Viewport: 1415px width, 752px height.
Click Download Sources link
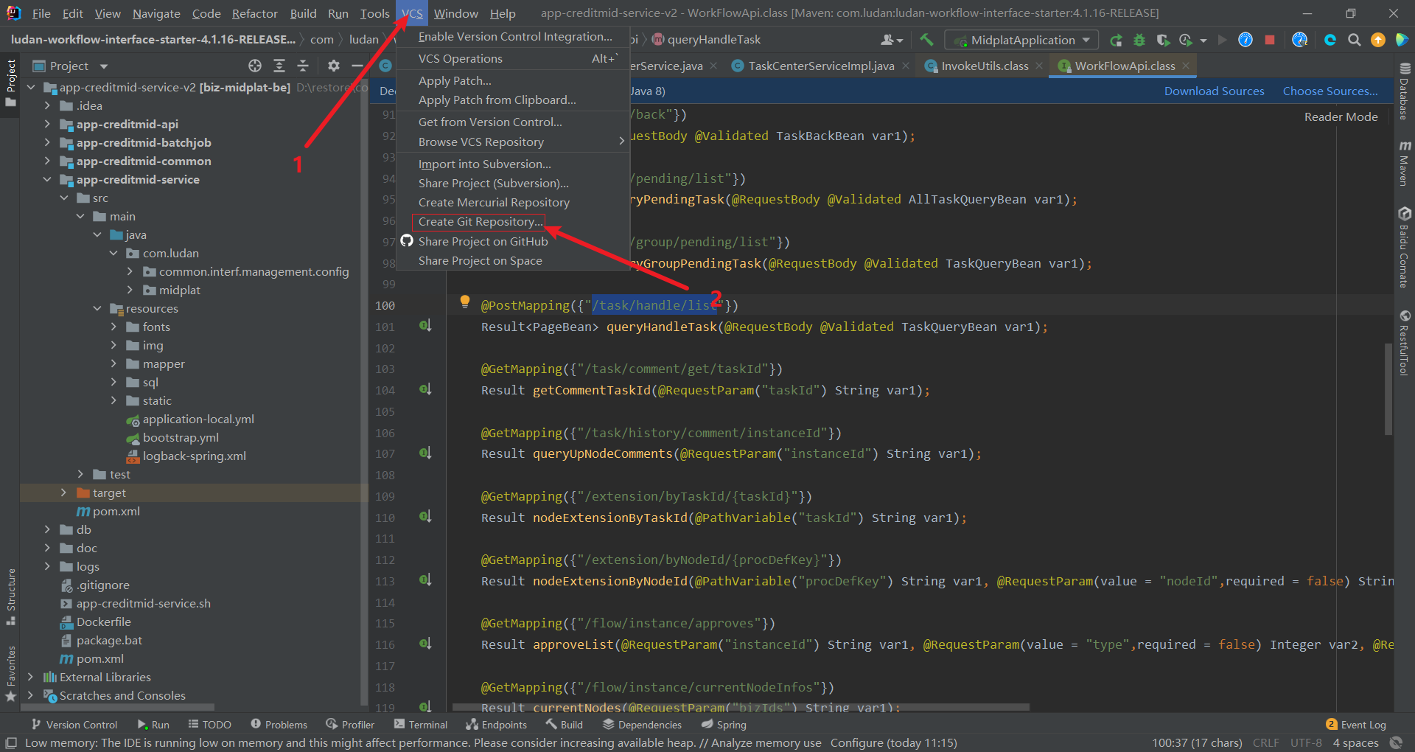tap(1214, 91)
